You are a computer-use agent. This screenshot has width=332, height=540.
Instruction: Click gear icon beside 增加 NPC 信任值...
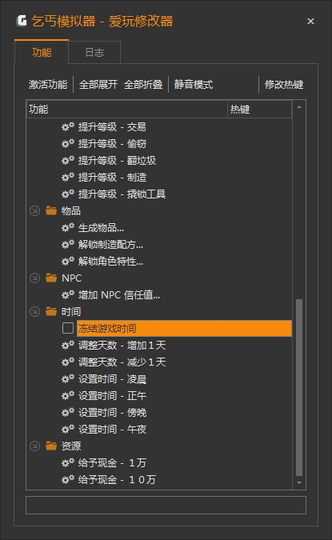click(68, 294)
